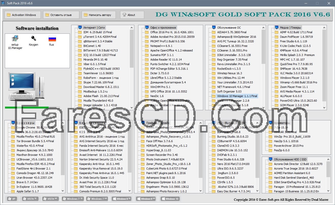
Task: Click the antivirus list scroll-down arrow
Action: pos(130,191)
